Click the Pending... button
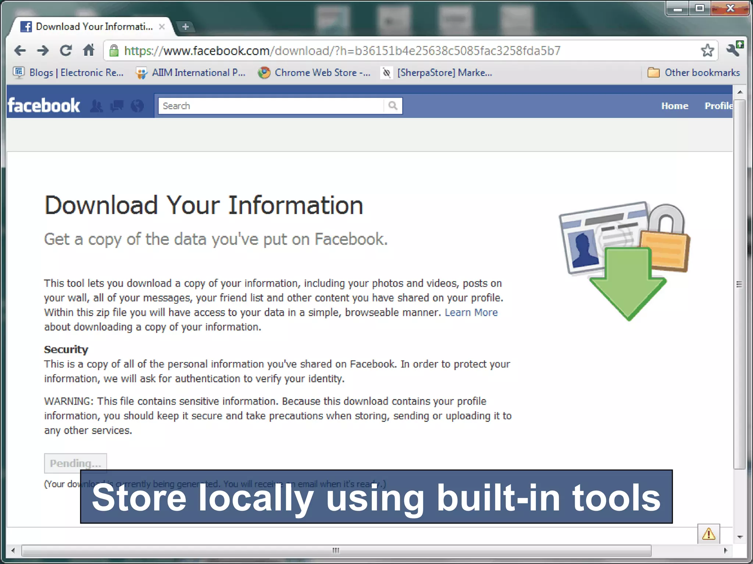Screen dimensions: 753x564 (x=75, y=463)
